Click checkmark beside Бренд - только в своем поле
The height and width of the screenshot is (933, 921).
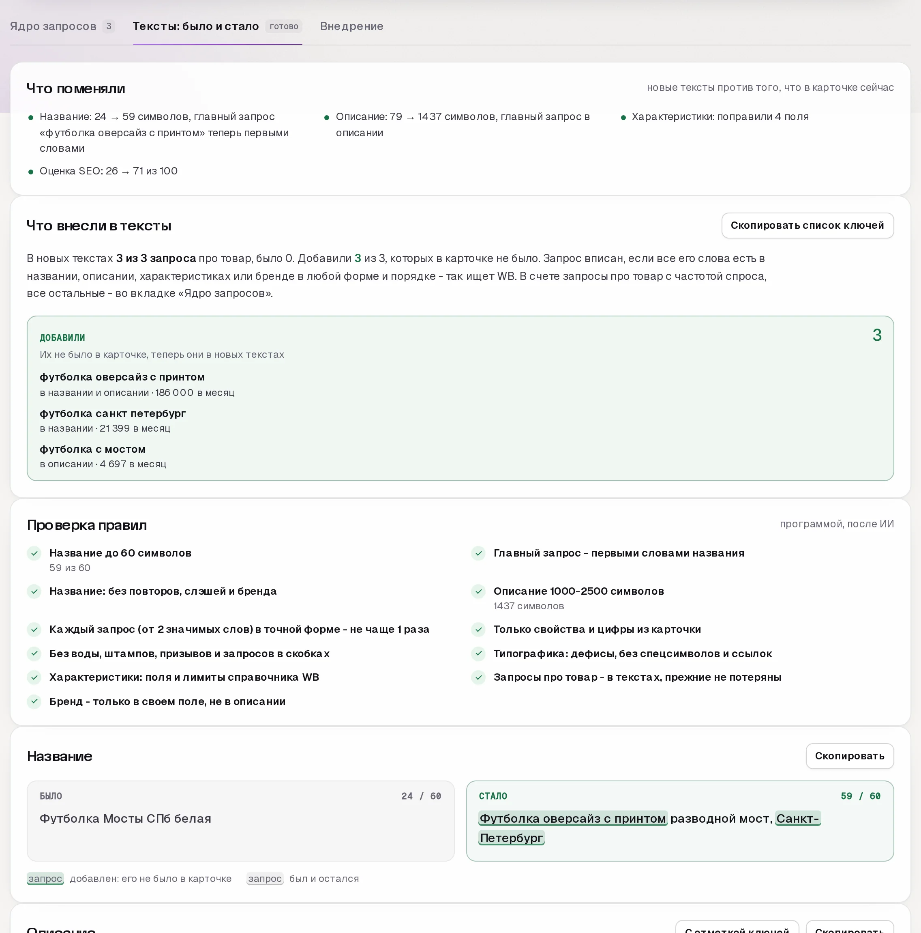click(34, 702)
